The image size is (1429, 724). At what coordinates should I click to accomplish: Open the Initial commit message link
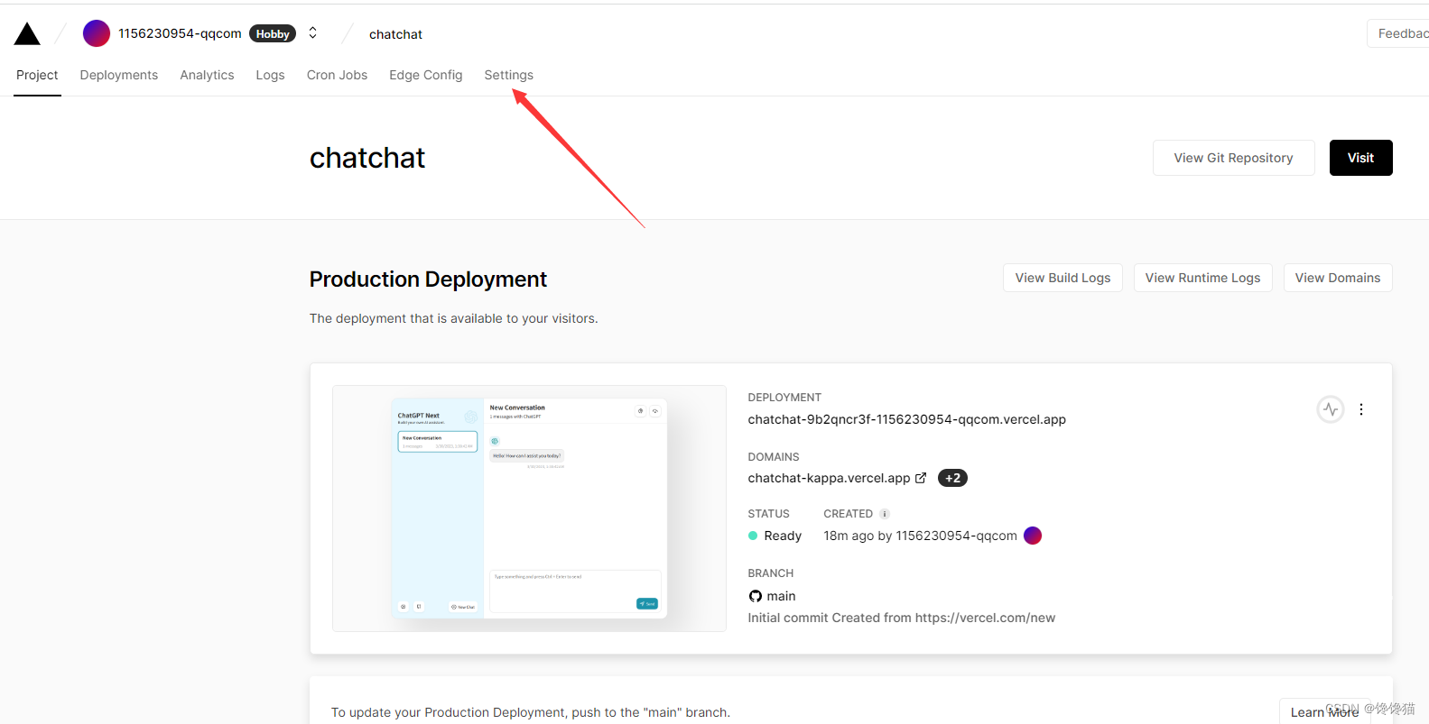[x=901, y=618]
